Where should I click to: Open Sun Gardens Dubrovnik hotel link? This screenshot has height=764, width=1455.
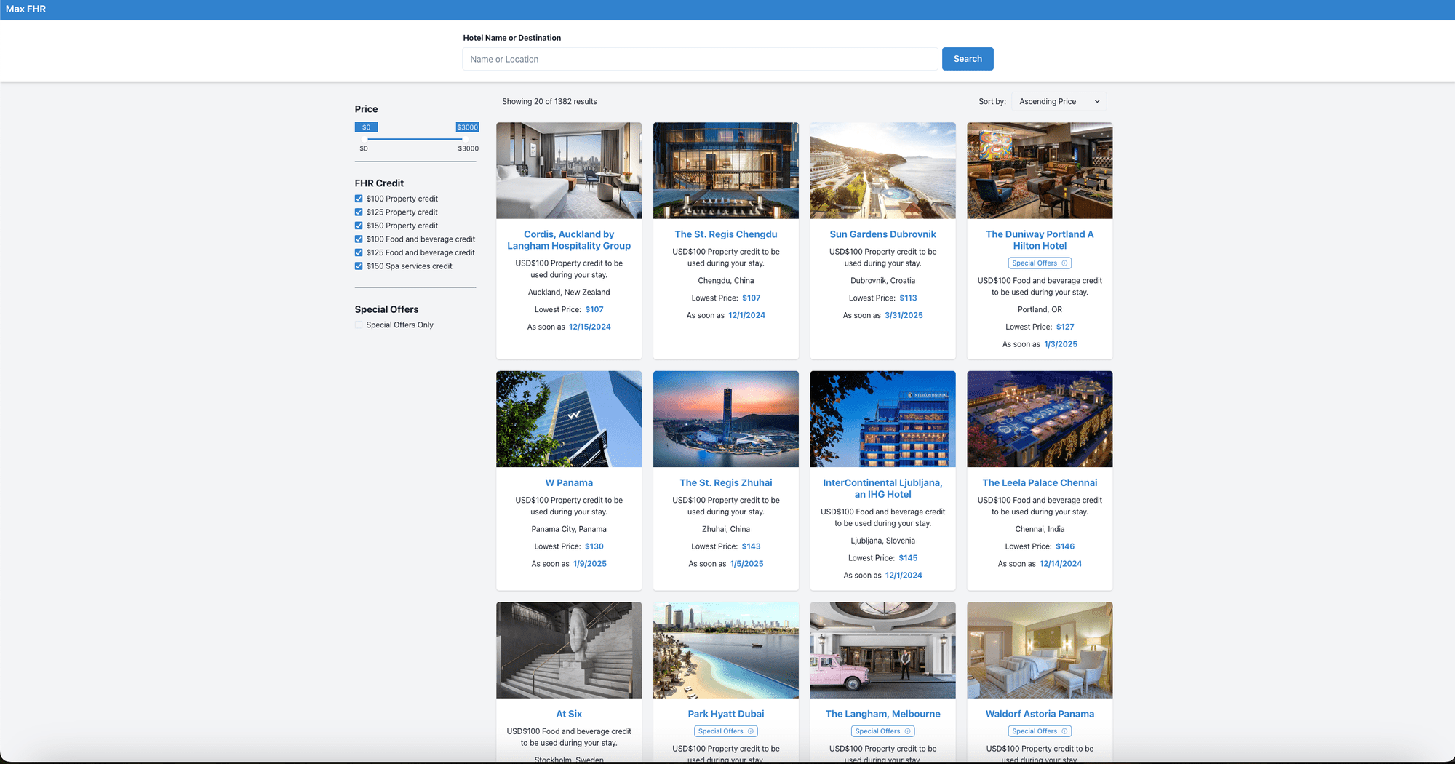[882, 234]
